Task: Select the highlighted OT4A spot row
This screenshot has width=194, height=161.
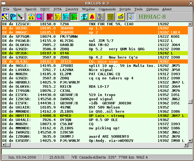Action: tap(95, 53)
